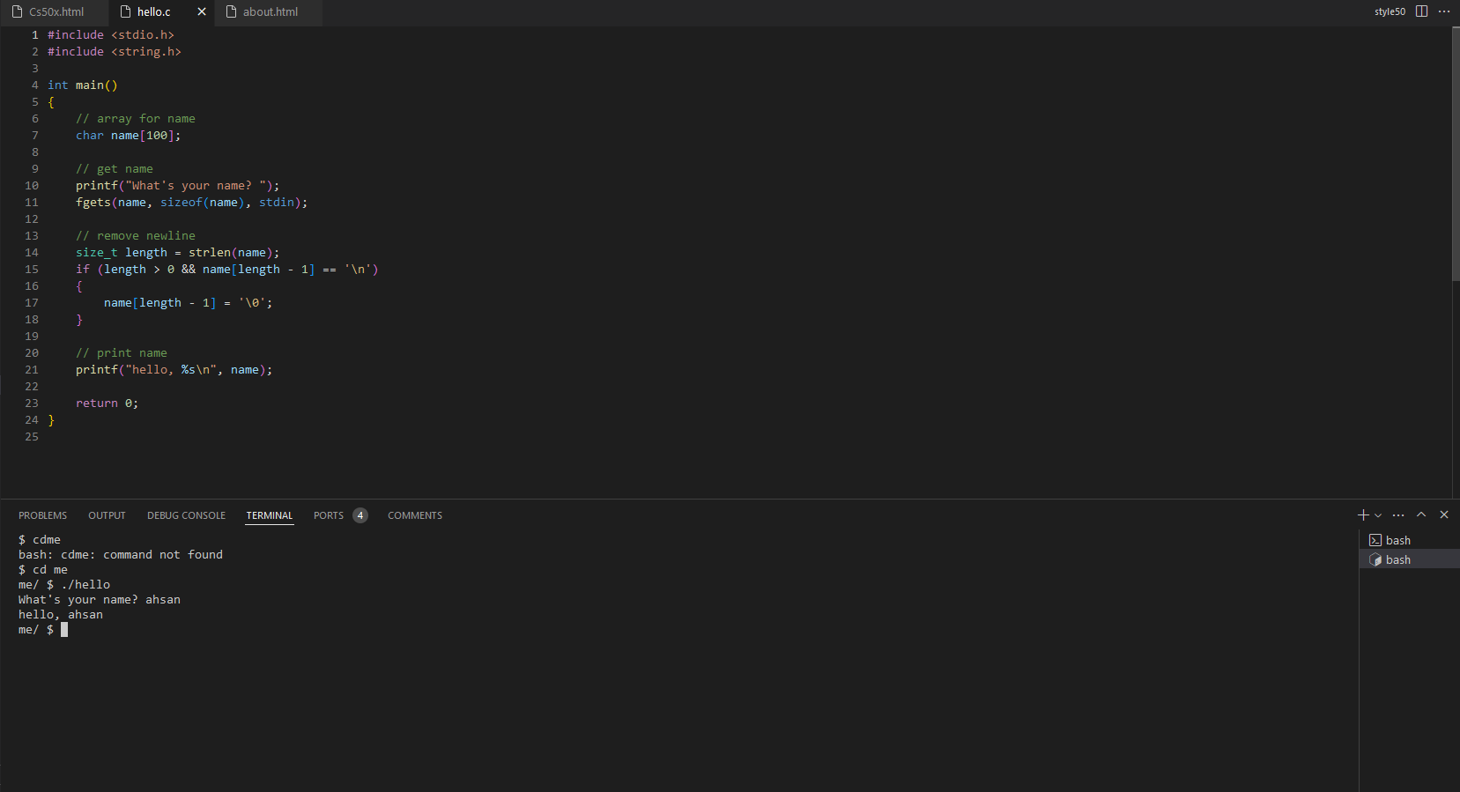The image size is (1460, 792).
Task: Open the about.html tab
Action: coord(270,11)
